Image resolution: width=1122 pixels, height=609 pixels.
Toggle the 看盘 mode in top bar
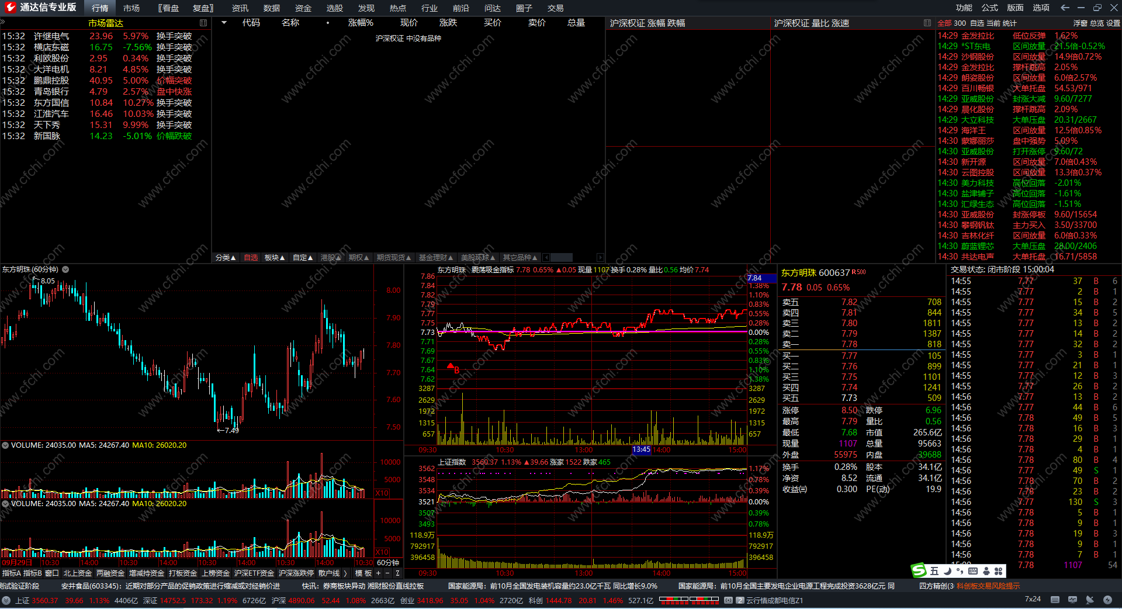(x=169, y=8)
